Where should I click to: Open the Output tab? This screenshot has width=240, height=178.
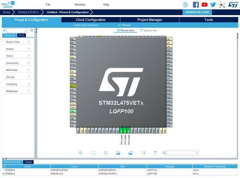pyautogui.click(x=28, y=162)
